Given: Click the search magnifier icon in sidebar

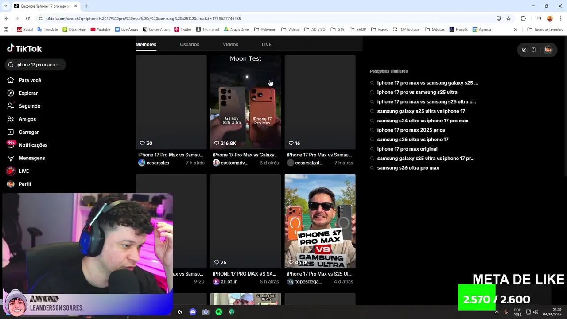Looking at the screenshot, I should point(11,65).
